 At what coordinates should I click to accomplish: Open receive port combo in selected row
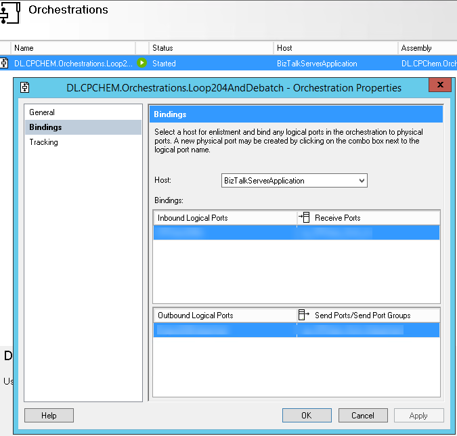pyautogui.click(x=368, y=233)
